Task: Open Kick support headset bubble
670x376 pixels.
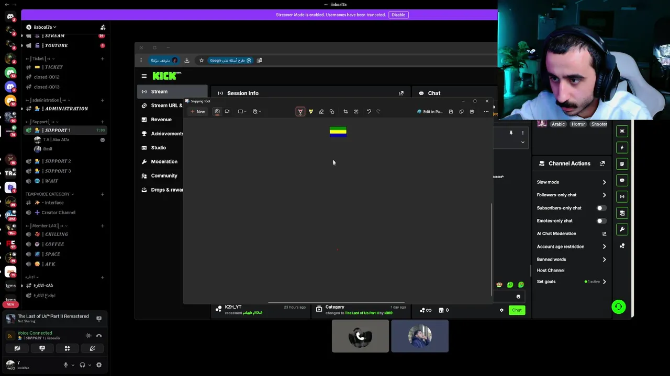Action: pos(619,307)
